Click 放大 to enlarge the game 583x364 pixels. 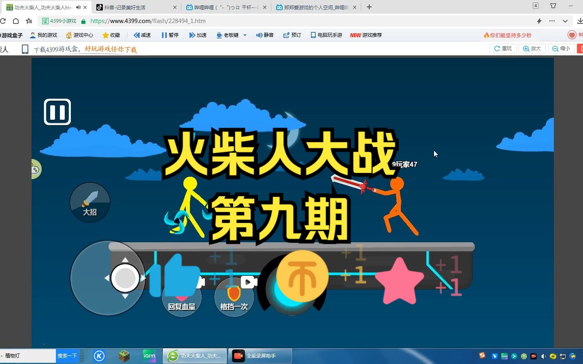click(532, 49)
